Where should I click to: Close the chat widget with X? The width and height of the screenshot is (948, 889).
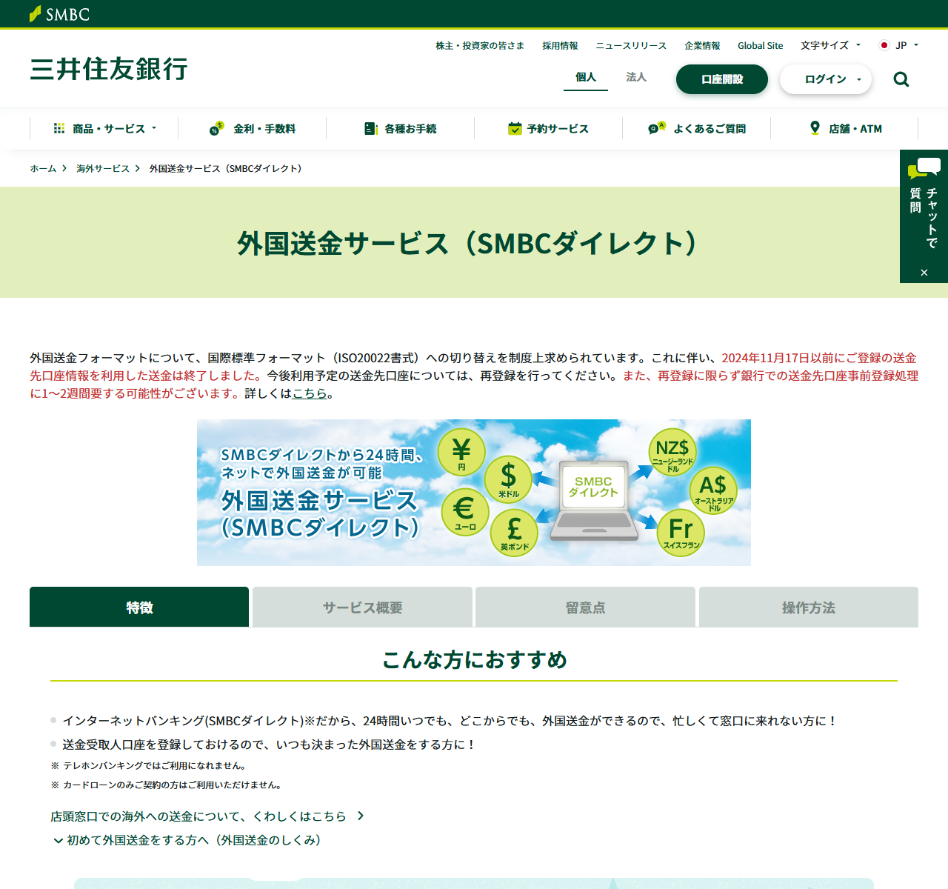click(924, 273)
